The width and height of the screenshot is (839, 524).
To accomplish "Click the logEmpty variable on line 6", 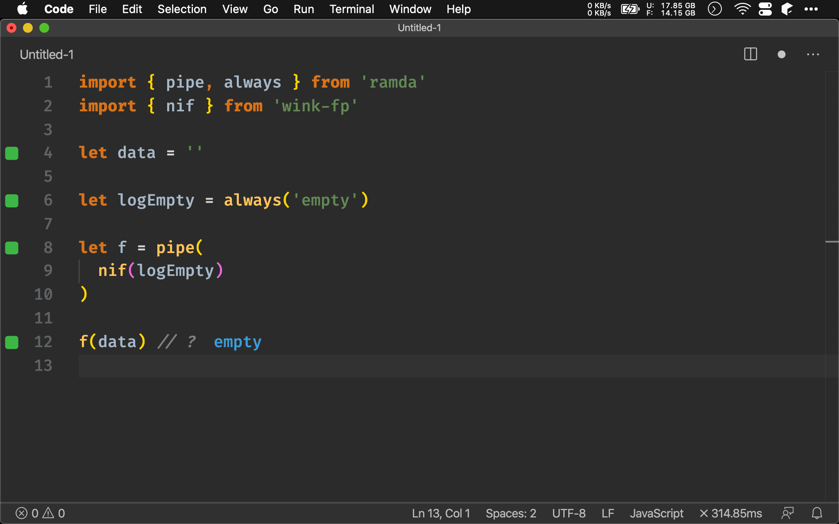I will point(156,201).
